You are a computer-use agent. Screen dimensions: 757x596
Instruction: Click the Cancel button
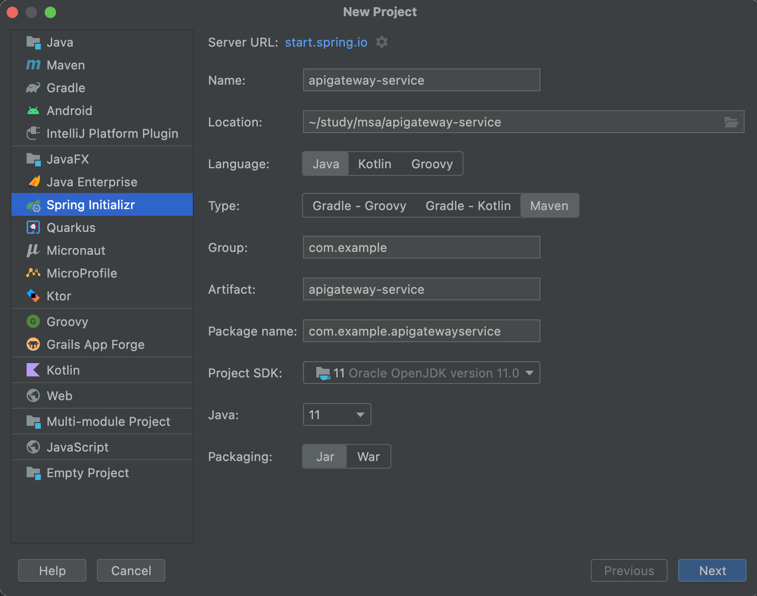[x=131, y=570]
